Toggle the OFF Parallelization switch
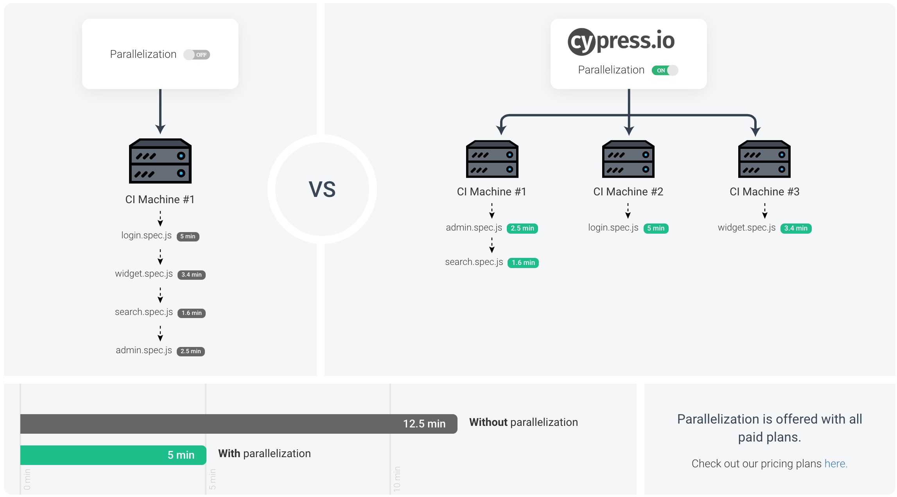 pos(197,55)
